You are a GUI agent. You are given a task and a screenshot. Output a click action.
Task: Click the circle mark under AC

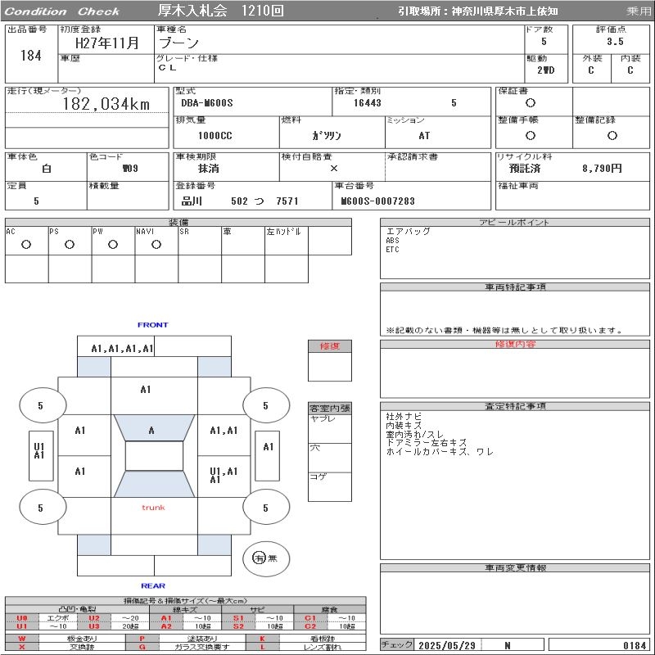[26, 245]
